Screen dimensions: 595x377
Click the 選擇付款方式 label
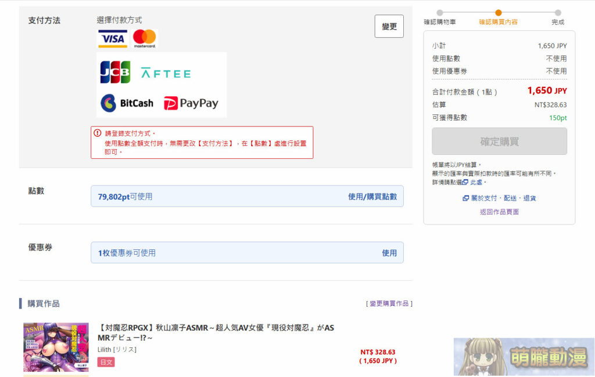point(119,20)
